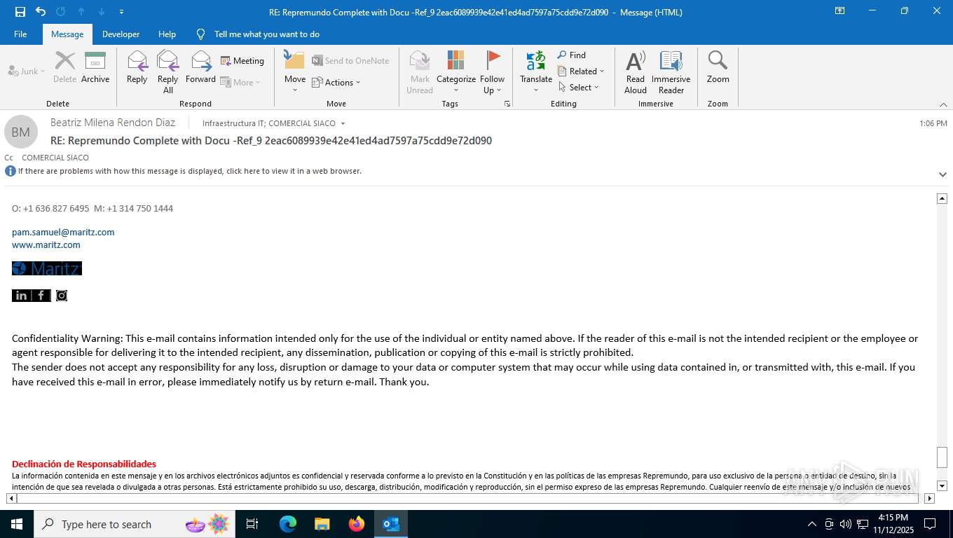Undo the last action in the title bar
Viewport: 953px width, 538px height.
tap(41, 11)
